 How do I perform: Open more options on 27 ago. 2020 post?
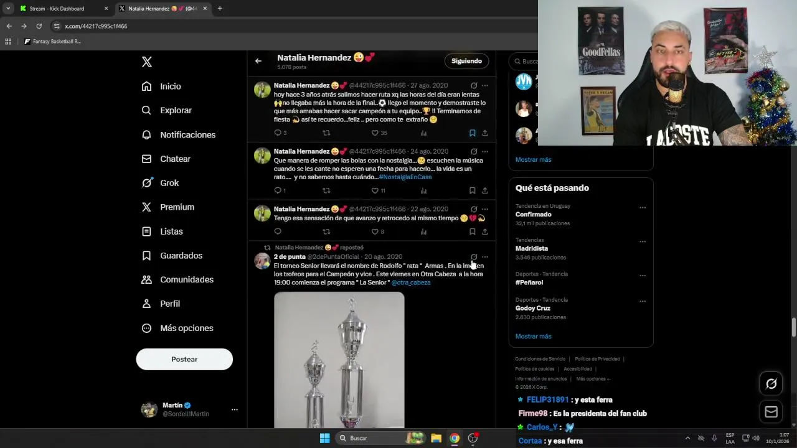(x=485, y=85)
